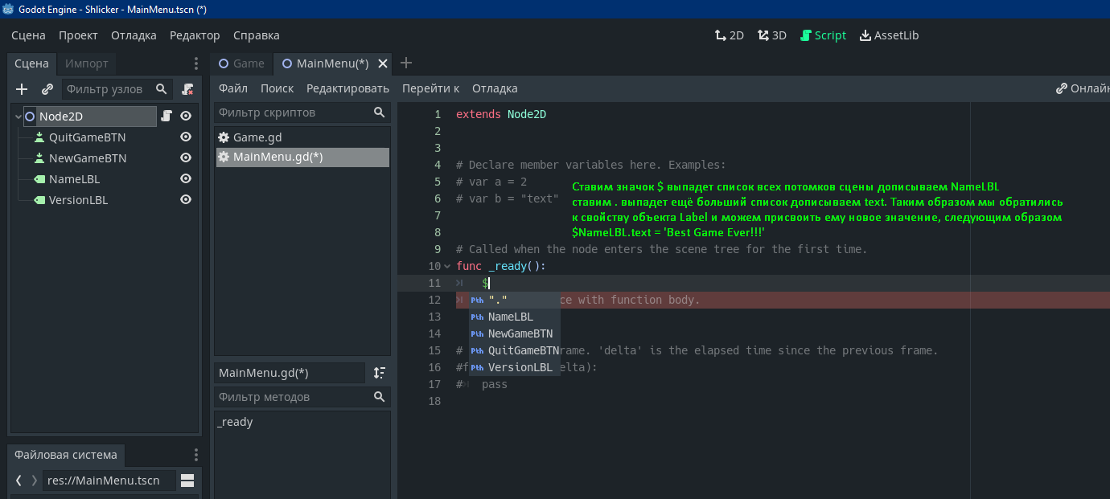Screen dimensions: 1110x499
Task: Switch to the 2D workspace
Action: tap(730, 35)
